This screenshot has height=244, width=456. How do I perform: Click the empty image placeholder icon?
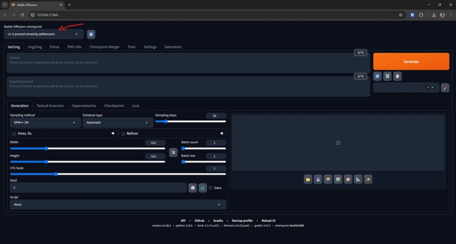338,143
